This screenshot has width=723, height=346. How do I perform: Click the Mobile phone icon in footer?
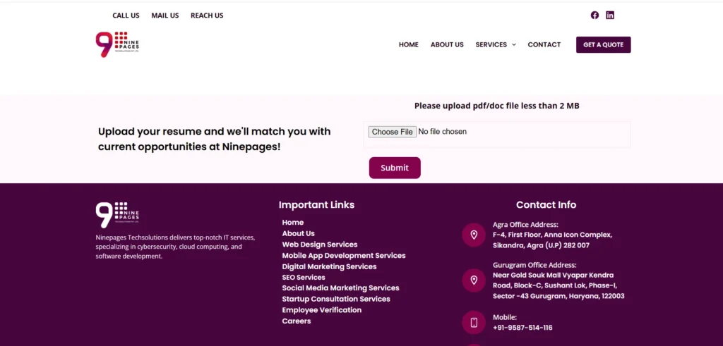[x=474, y=322]
